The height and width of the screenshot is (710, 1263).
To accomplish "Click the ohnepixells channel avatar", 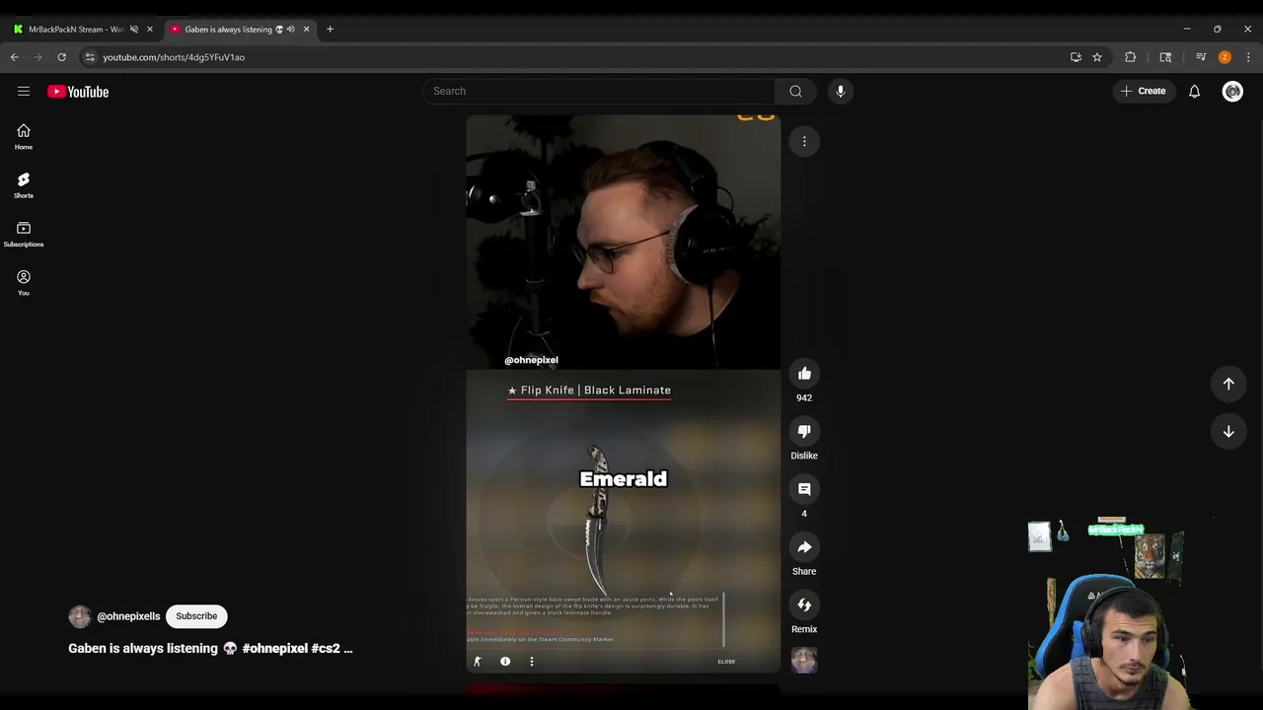I will tap(80, 616).
